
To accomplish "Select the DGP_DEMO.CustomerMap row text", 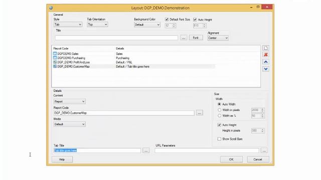I will pyautogui.click(x=74, y=66).
